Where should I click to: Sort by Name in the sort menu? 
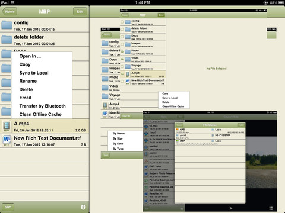pyautogui.click(x=119, y=133)
